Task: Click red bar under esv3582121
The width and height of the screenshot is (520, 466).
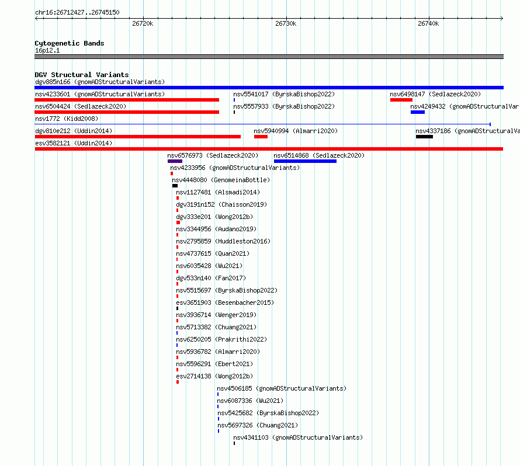Action: coord(269,149)
